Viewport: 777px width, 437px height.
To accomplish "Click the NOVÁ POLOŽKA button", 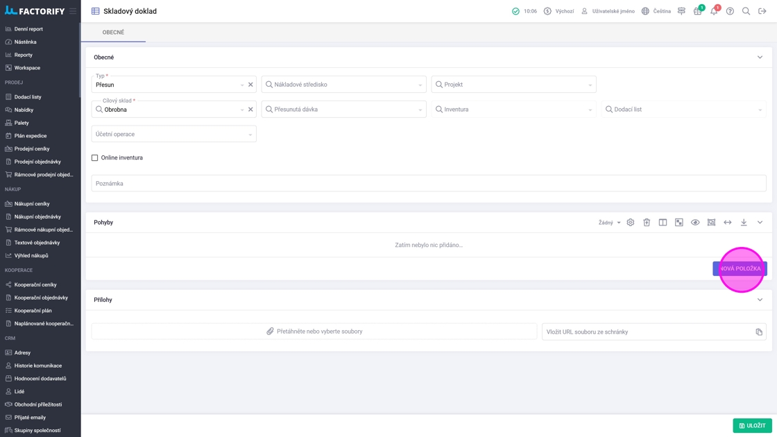I will [x=740, y=268].
